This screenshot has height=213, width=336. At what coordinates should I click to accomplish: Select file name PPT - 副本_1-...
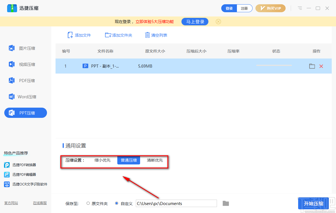pyautogui.click(x=105, y=66)
